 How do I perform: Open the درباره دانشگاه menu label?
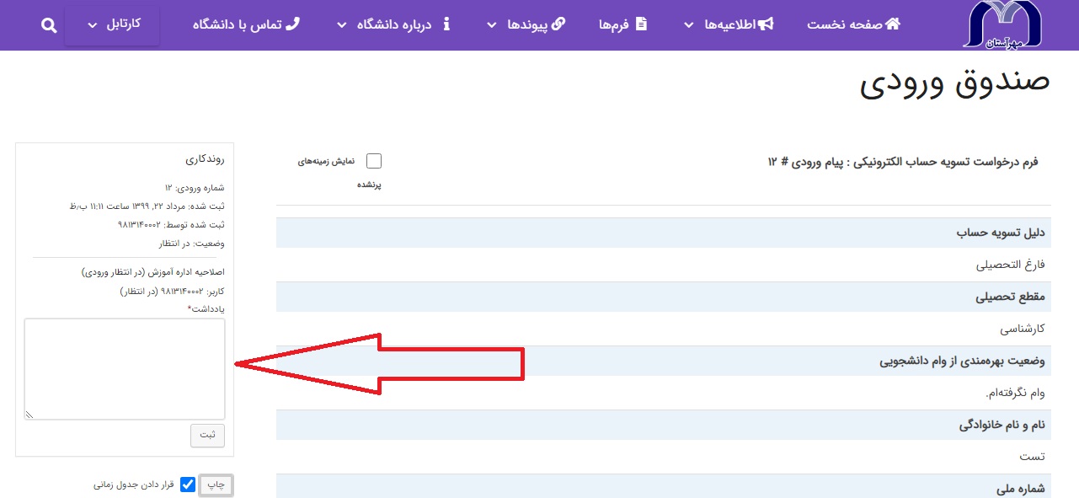click(x=393, y=24)
